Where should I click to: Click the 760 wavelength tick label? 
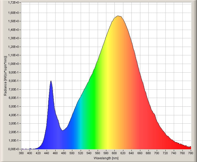click(x=182, y=153)
